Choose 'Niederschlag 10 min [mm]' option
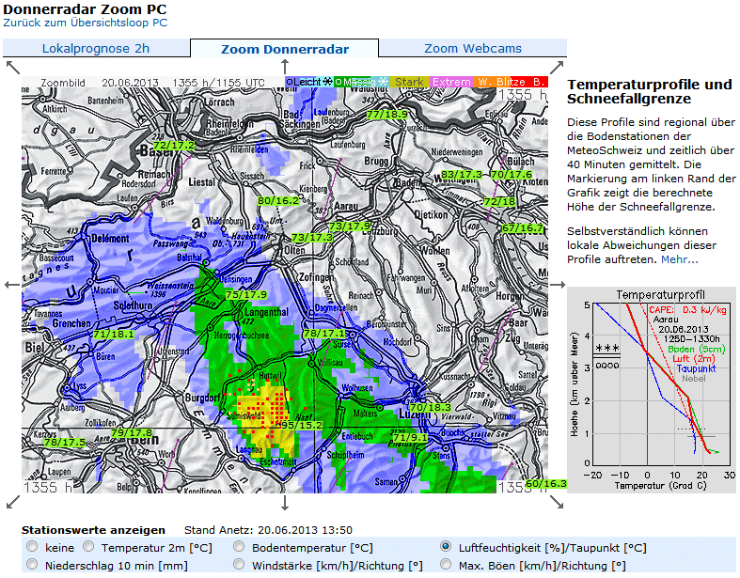 [32, 564]
